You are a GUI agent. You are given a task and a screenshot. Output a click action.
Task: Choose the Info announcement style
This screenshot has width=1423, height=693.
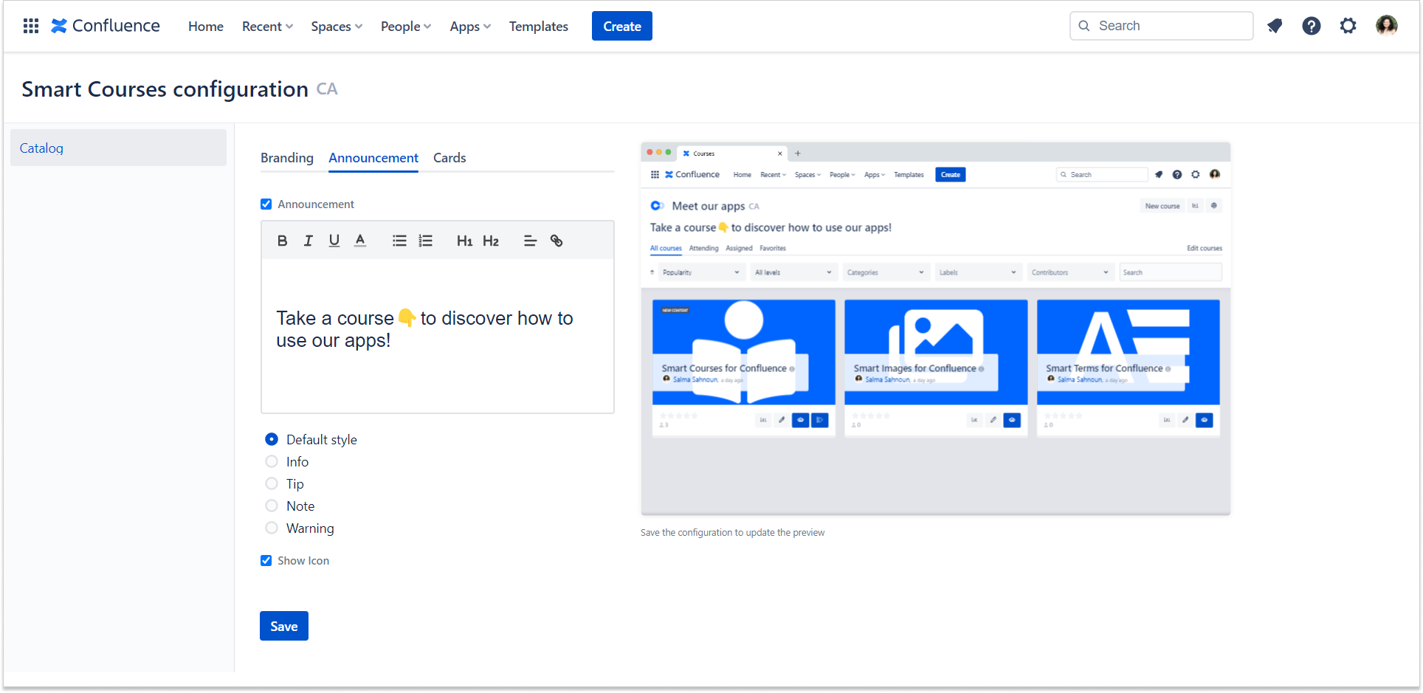272,462
